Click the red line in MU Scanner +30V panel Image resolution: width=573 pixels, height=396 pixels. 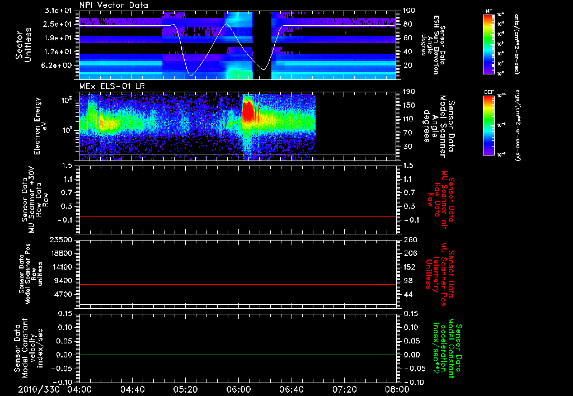(237, 216)
